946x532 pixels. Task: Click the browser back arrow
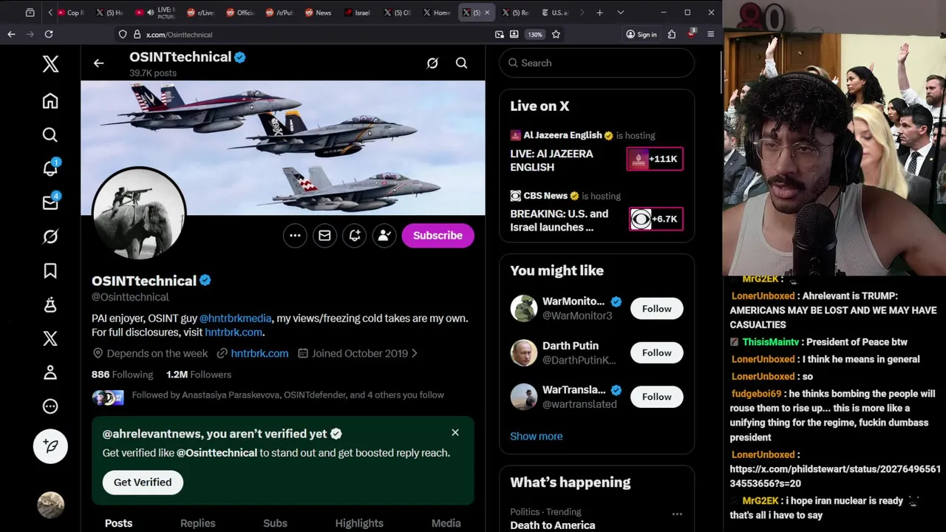point(11,34)
